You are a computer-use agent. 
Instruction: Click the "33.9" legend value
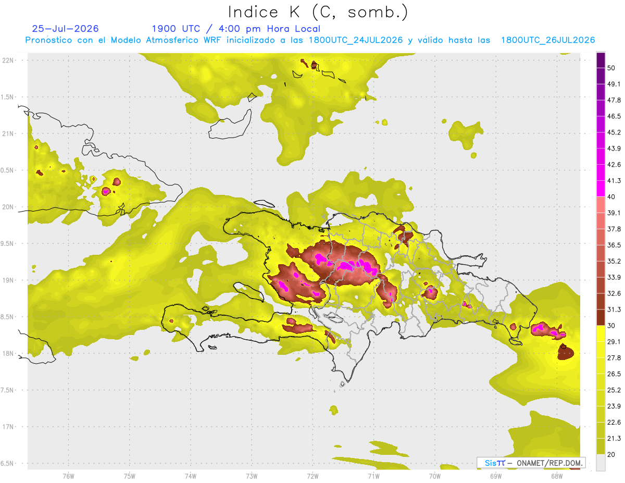(614, 277)
